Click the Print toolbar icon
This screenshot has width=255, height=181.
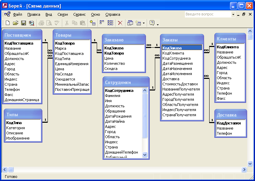[41, 23]
